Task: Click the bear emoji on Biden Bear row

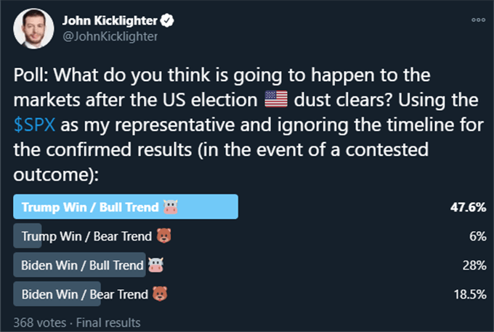Action: 160,294
